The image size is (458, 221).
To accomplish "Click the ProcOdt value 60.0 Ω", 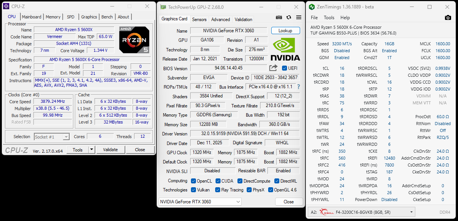I will click(443, 117).
